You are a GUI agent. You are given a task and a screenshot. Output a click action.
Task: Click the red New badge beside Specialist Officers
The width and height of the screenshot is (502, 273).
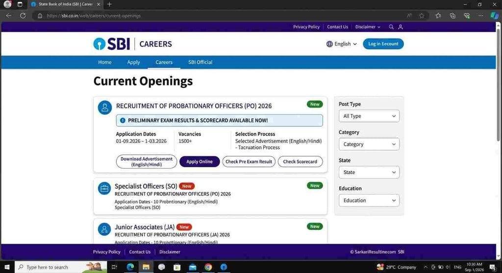(187, 186)
